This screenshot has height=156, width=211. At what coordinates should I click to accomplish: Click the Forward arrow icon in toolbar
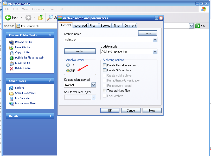pyautogui.click(x=28, y=18)
